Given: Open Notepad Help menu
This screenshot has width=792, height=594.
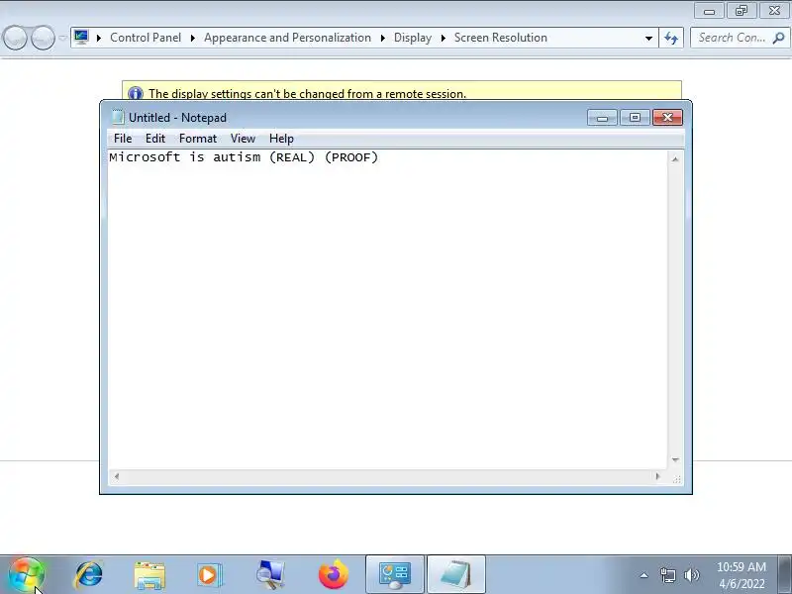Looking at the screenshot, I should coord(281,139).
